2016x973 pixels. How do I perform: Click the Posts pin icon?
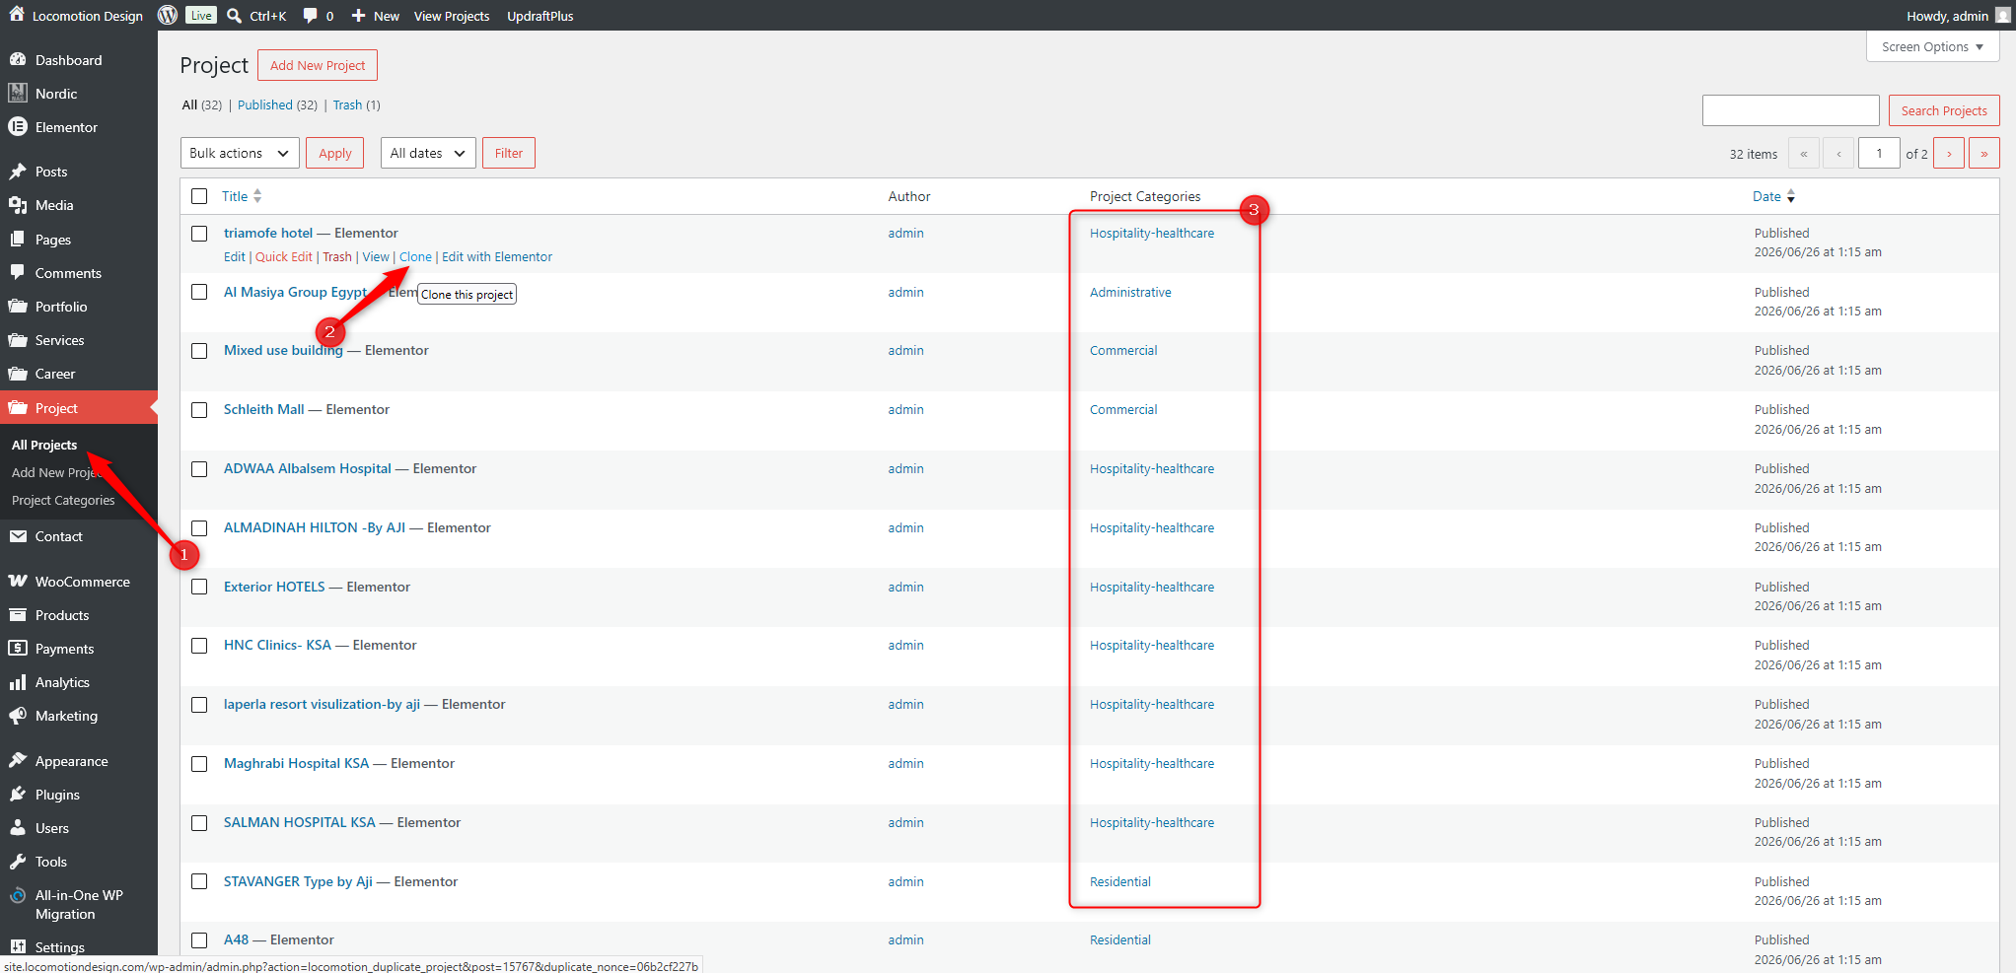(18, 171)
